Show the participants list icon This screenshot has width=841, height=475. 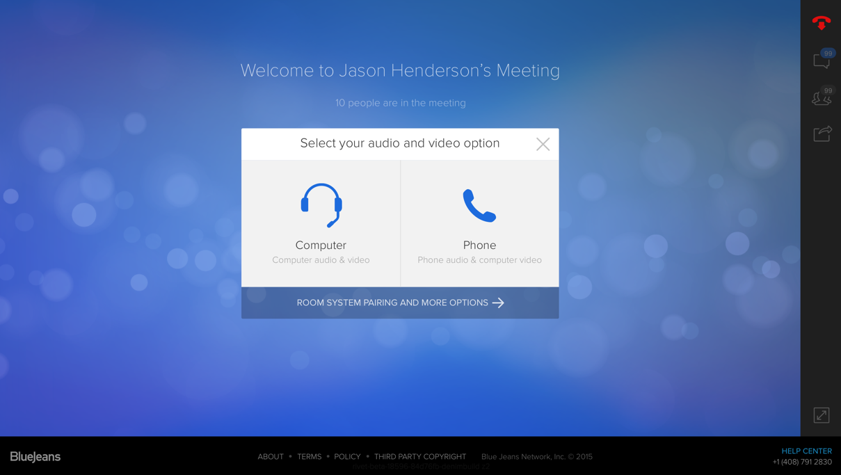821,99
